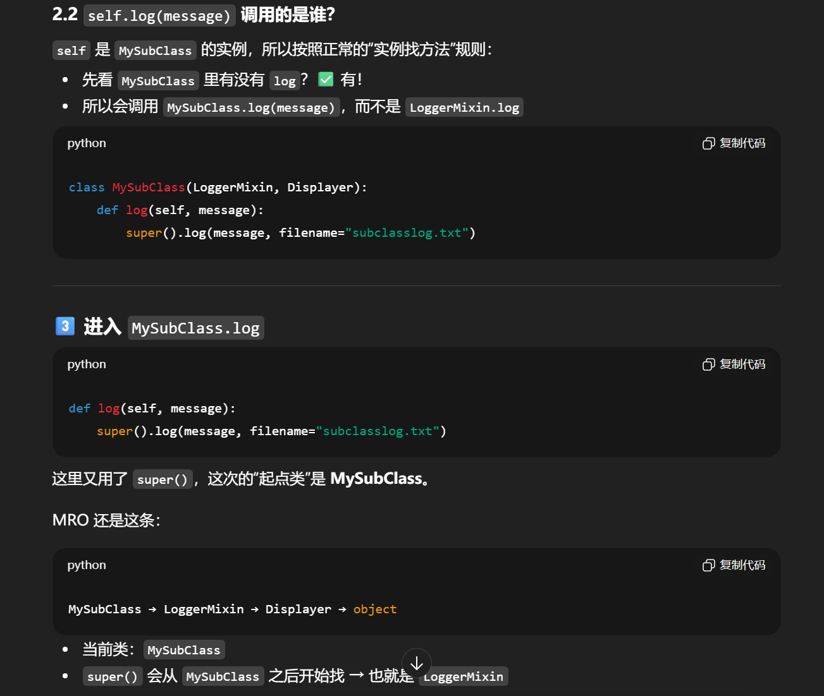Copy the def log code block

734,364
